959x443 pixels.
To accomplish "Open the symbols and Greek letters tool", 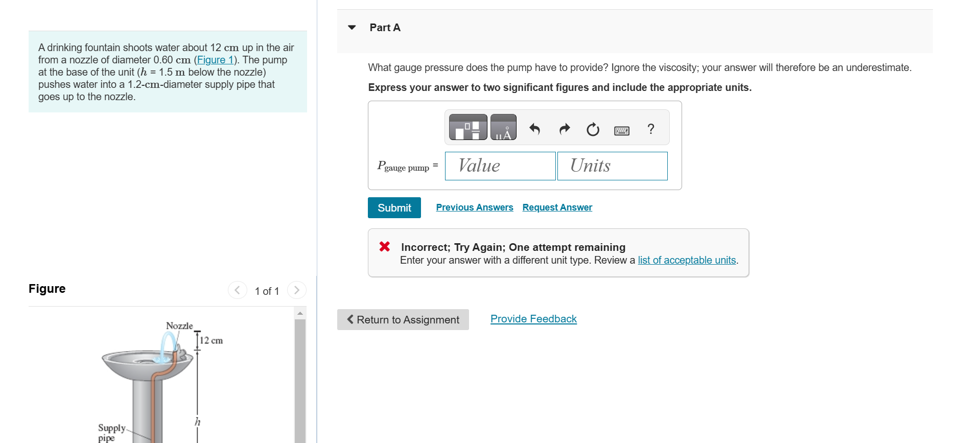I will (503, 127).
